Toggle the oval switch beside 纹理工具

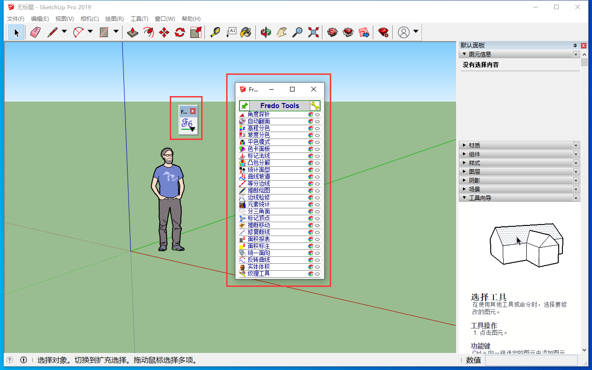point(318,274)
